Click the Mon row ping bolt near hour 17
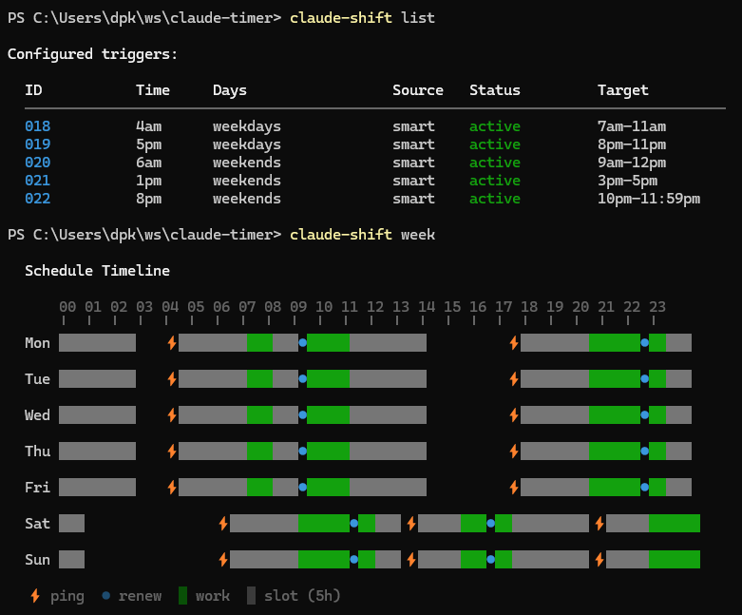This screenshot has height=615, width=742. coord(514,343)
